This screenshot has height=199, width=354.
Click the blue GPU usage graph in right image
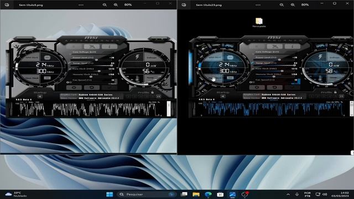tap(272, 109)
